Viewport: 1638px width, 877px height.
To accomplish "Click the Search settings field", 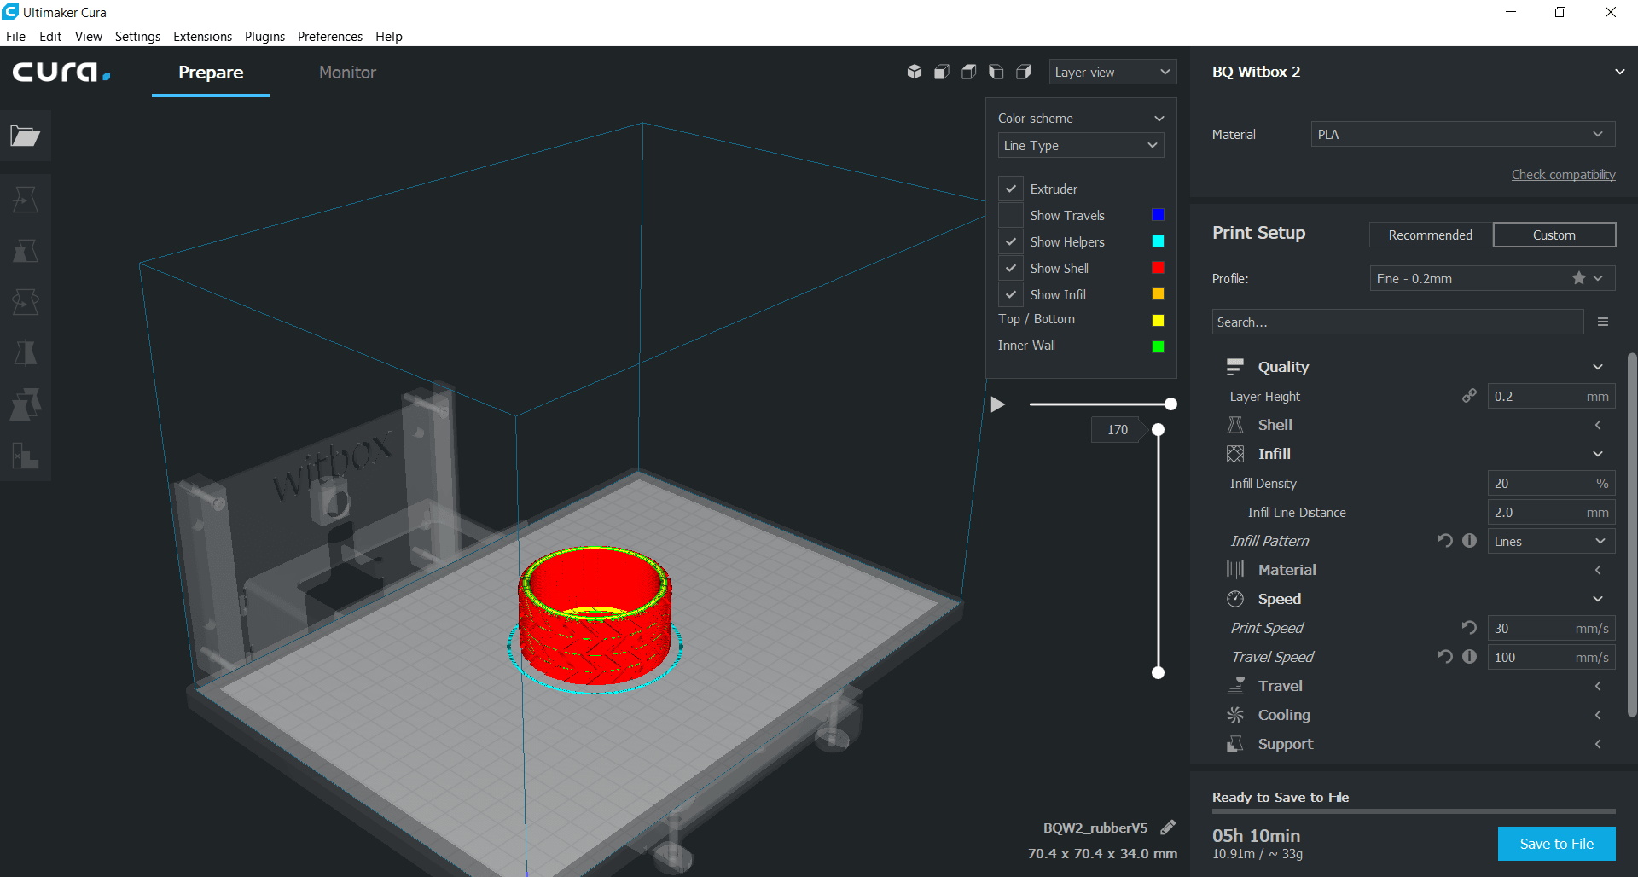I will [1397, 322].
